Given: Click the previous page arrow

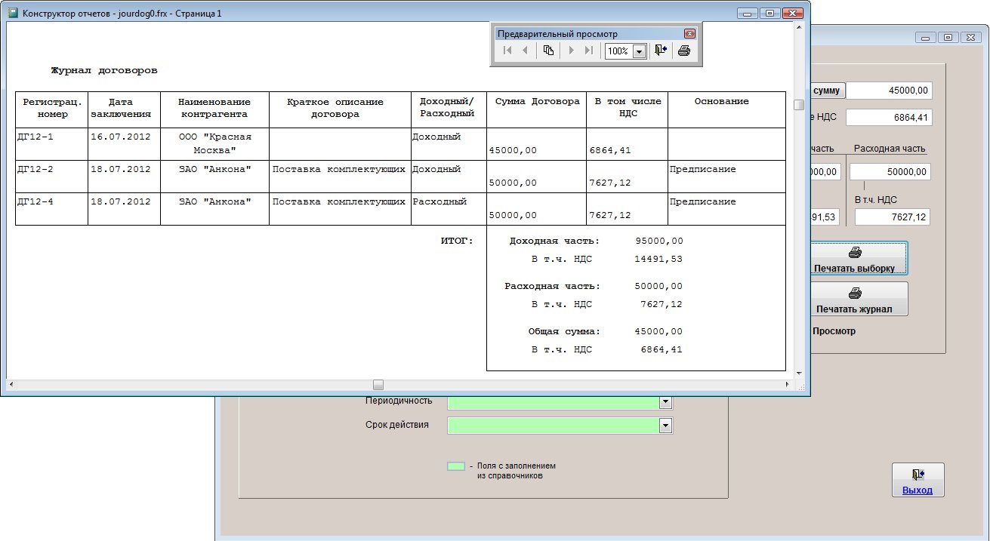Looking at the screenshot, I should coord(525,51).
